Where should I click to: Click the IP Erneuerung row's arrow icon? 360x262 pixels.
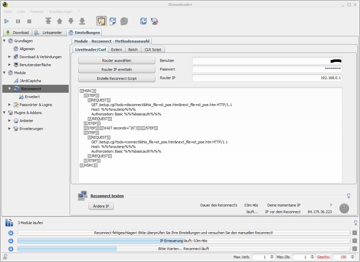11,241
